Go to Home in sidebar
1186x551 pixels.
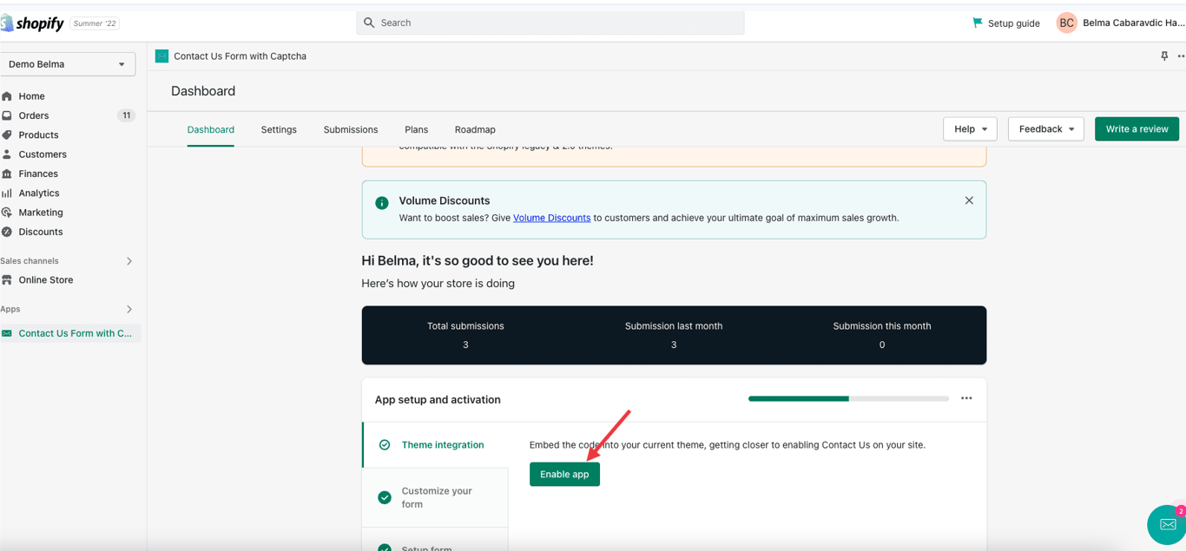click(x=32, y=96)
